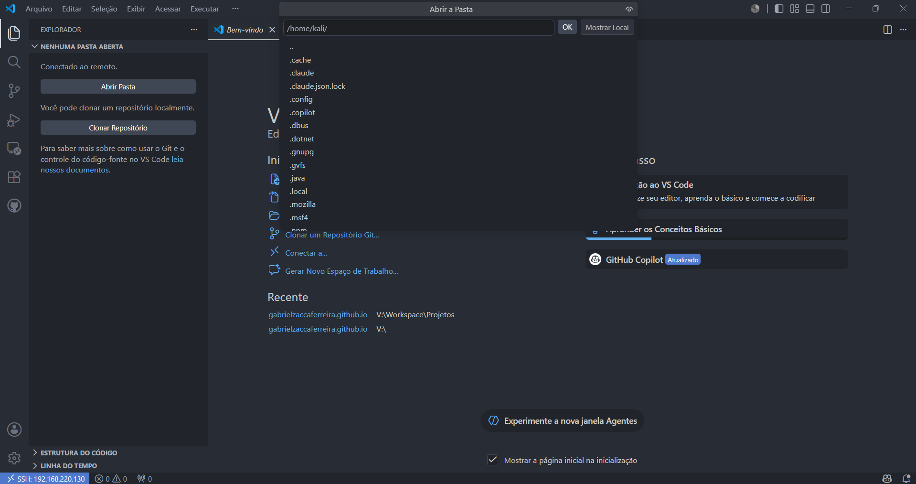Image resolution: width=916 pixels, height=484 pixels.
Task: Uncheck Mostrar a página inicial na inicialização
Action: (x=493, y=460)
